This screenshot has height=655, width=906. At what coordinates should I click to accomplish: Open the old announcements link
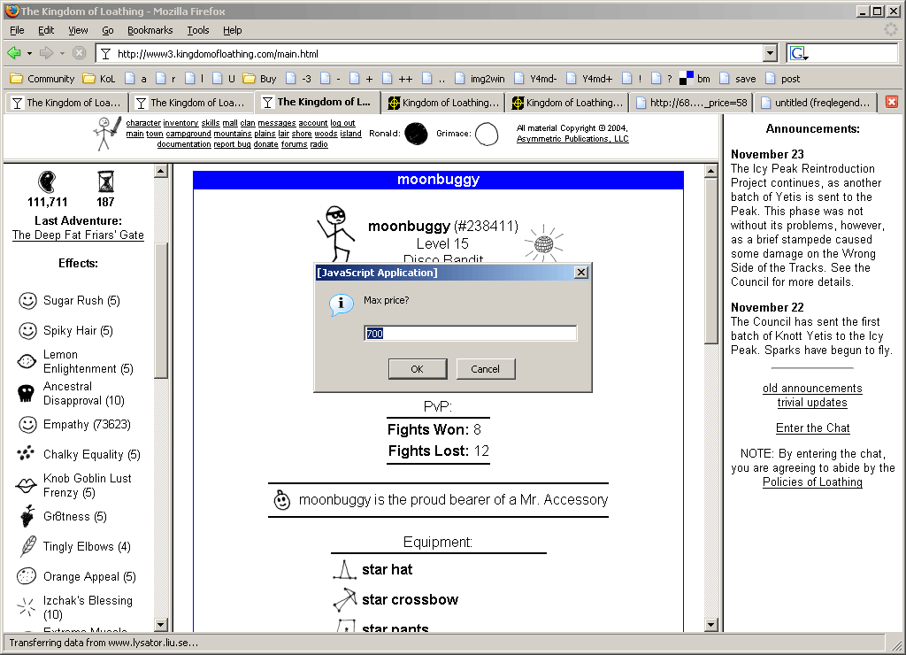point(812,388)
